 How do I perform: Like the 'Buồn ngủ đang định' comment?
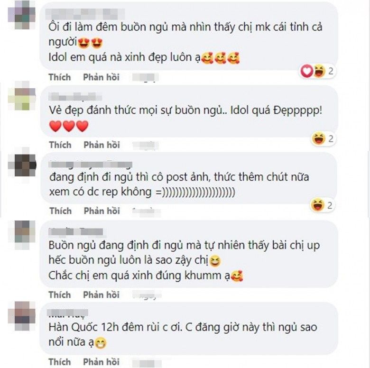coord(60,295)
